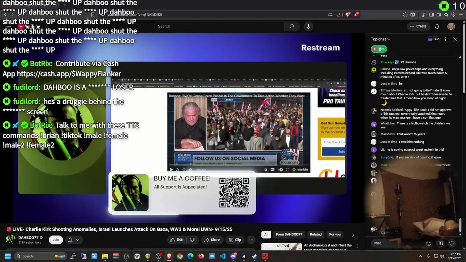
Task: Open browser extensions puzzle icon
Action: (x=405, y=15)
